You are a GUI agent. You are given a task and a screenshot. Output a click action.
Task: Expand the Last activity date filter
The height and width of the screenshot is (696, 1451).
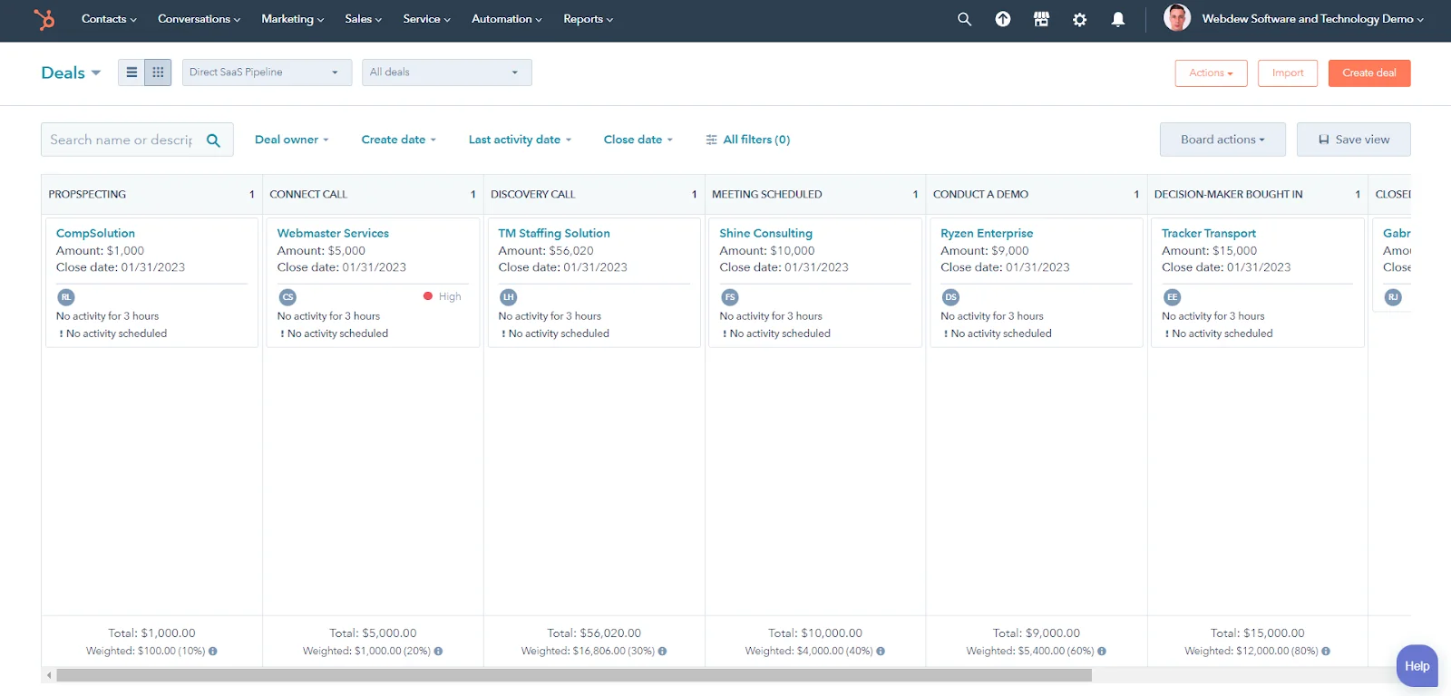pyautogui.click(x=520, y=140)
